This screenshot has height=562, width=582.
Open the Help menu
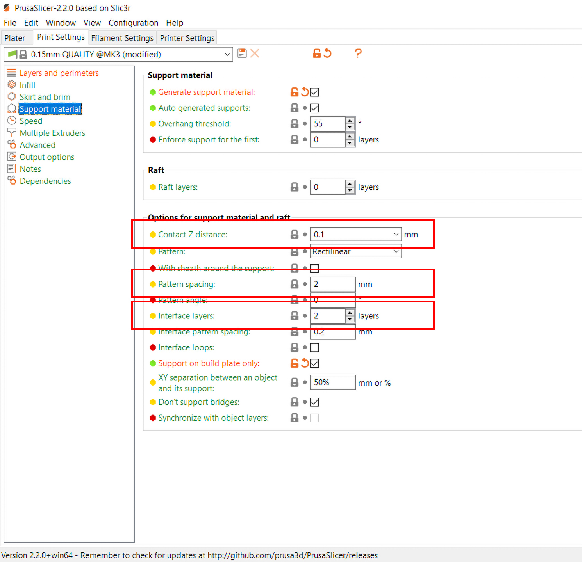point(175,23)
